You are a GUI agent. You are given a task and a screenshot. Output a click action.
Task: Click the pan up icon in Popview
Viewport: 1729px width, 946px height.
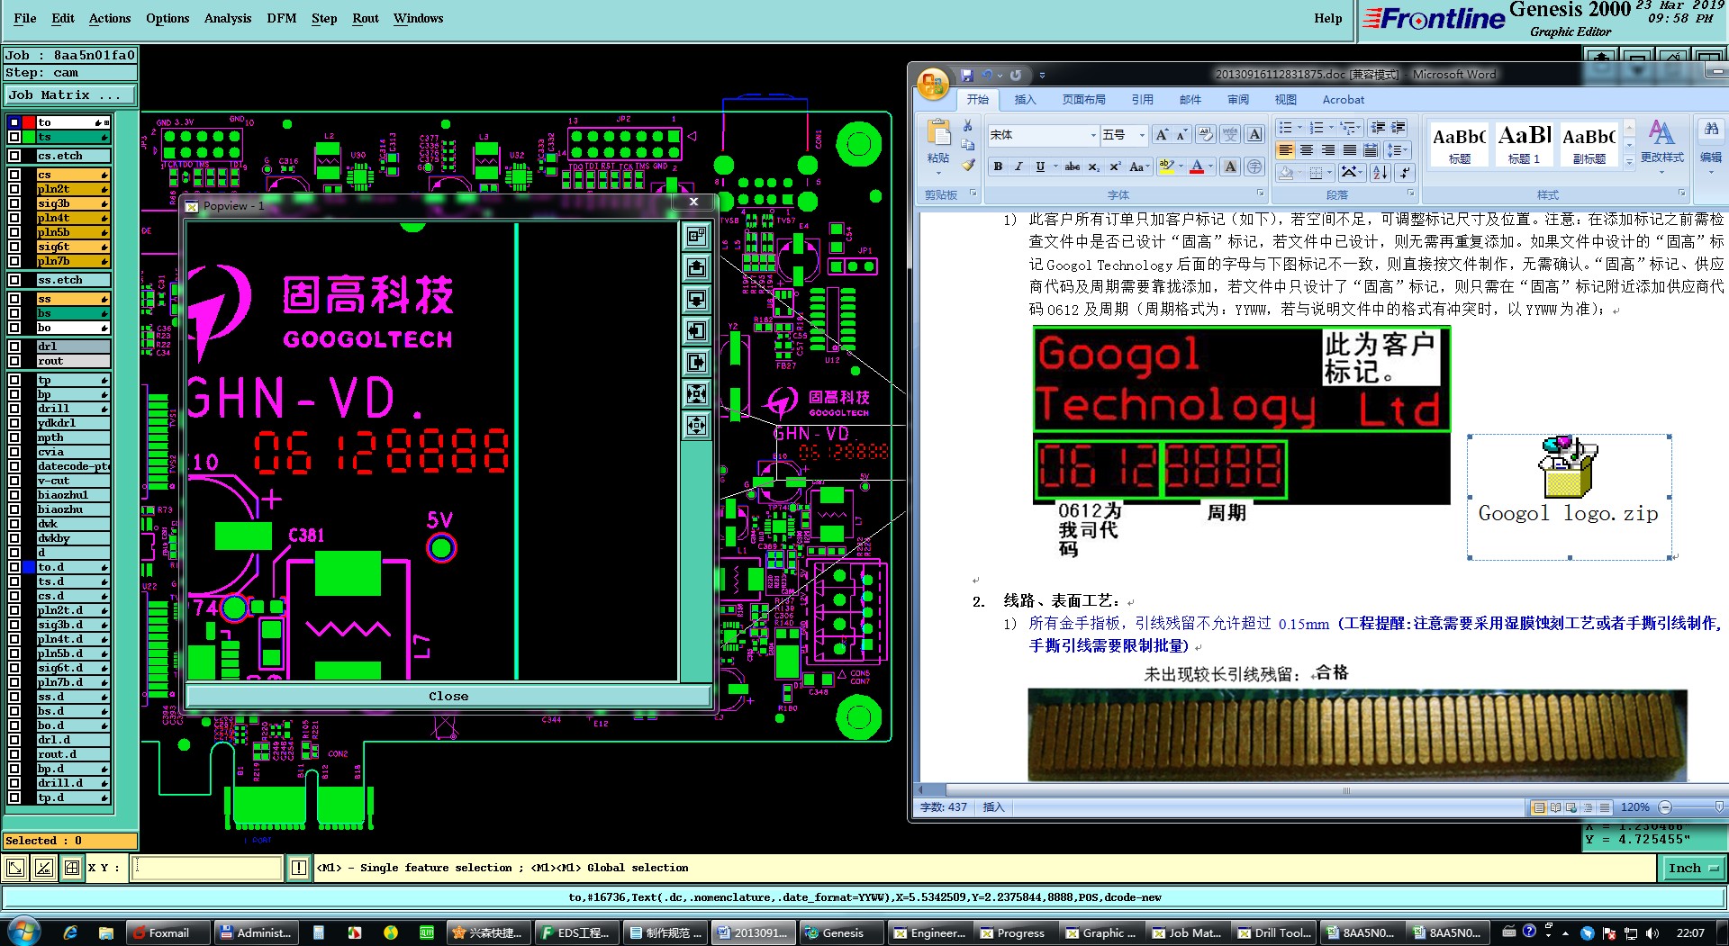(x=696, y=267)
